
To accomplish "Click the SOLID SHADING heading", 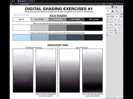I will coord(58,16).
